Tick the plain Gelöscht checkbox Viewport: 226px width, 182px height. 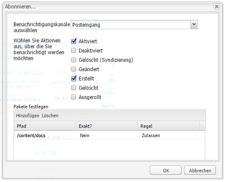[x=74, y=88]
